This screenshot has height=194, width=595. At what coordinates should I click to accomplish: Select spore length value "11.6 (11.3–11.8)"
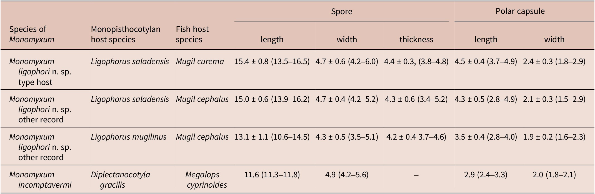(272, 175)
